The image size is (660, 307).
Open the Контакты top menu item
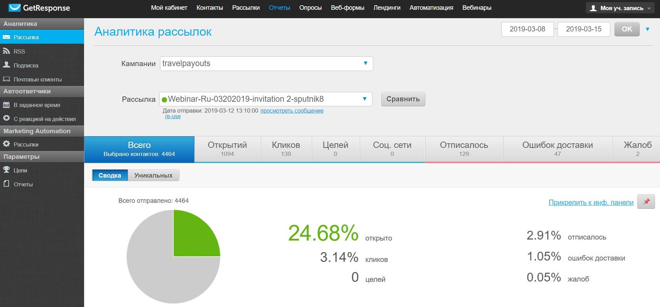coord(209,8)
